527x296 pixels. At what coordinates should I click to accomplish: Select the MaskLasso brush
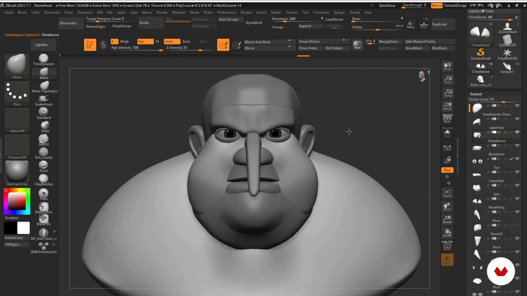[44, 208]
